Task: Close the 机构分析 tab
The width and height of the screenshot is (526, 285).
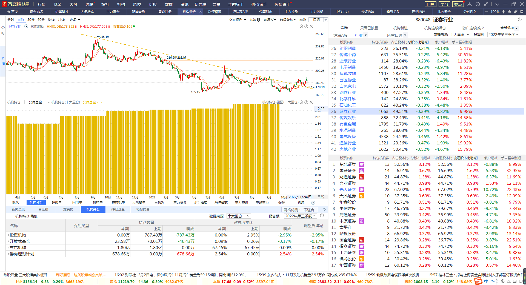Action: pyautogui.click(x=201, y=12)
